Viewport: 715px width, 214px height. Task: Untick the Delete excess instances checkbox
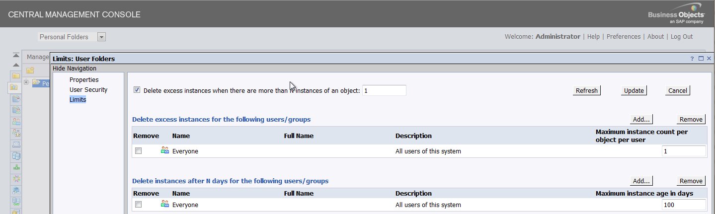(x=137, y=90)
